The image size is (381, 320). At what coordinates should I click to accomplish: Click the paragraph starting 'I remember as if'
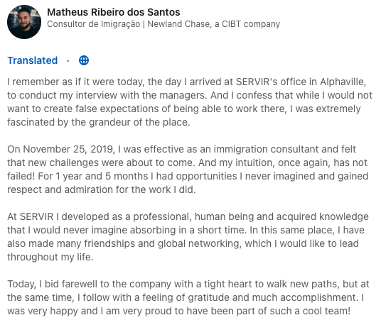click(190, 102)
